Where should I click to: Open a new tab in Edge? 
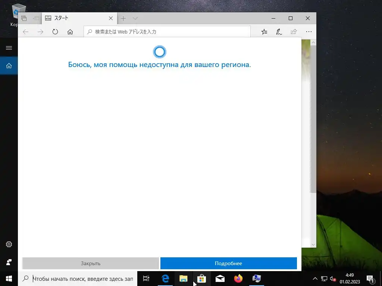pos(123,18)
